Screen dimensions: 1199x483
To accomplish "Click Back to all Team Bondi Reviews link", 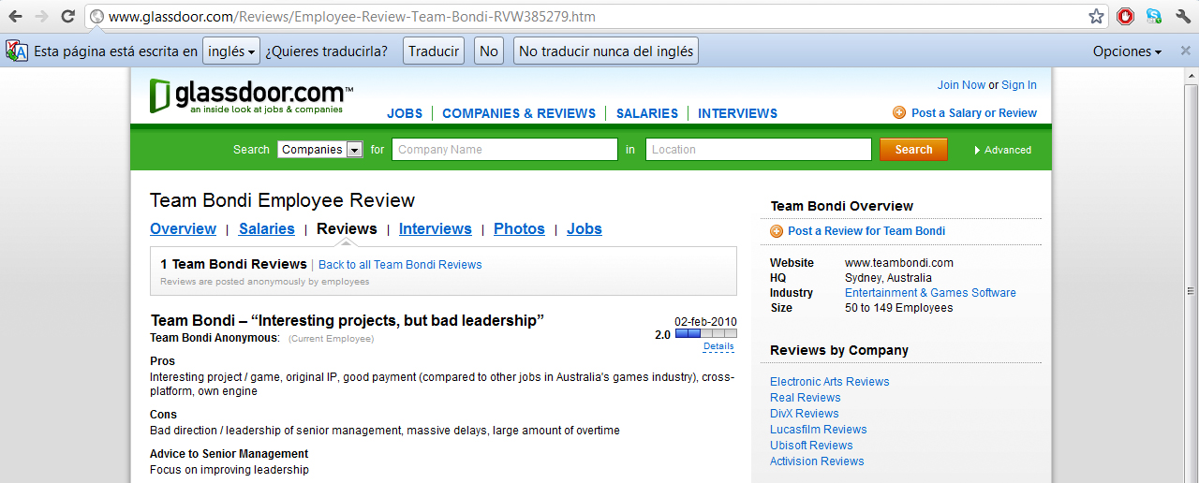I will 400,265.
